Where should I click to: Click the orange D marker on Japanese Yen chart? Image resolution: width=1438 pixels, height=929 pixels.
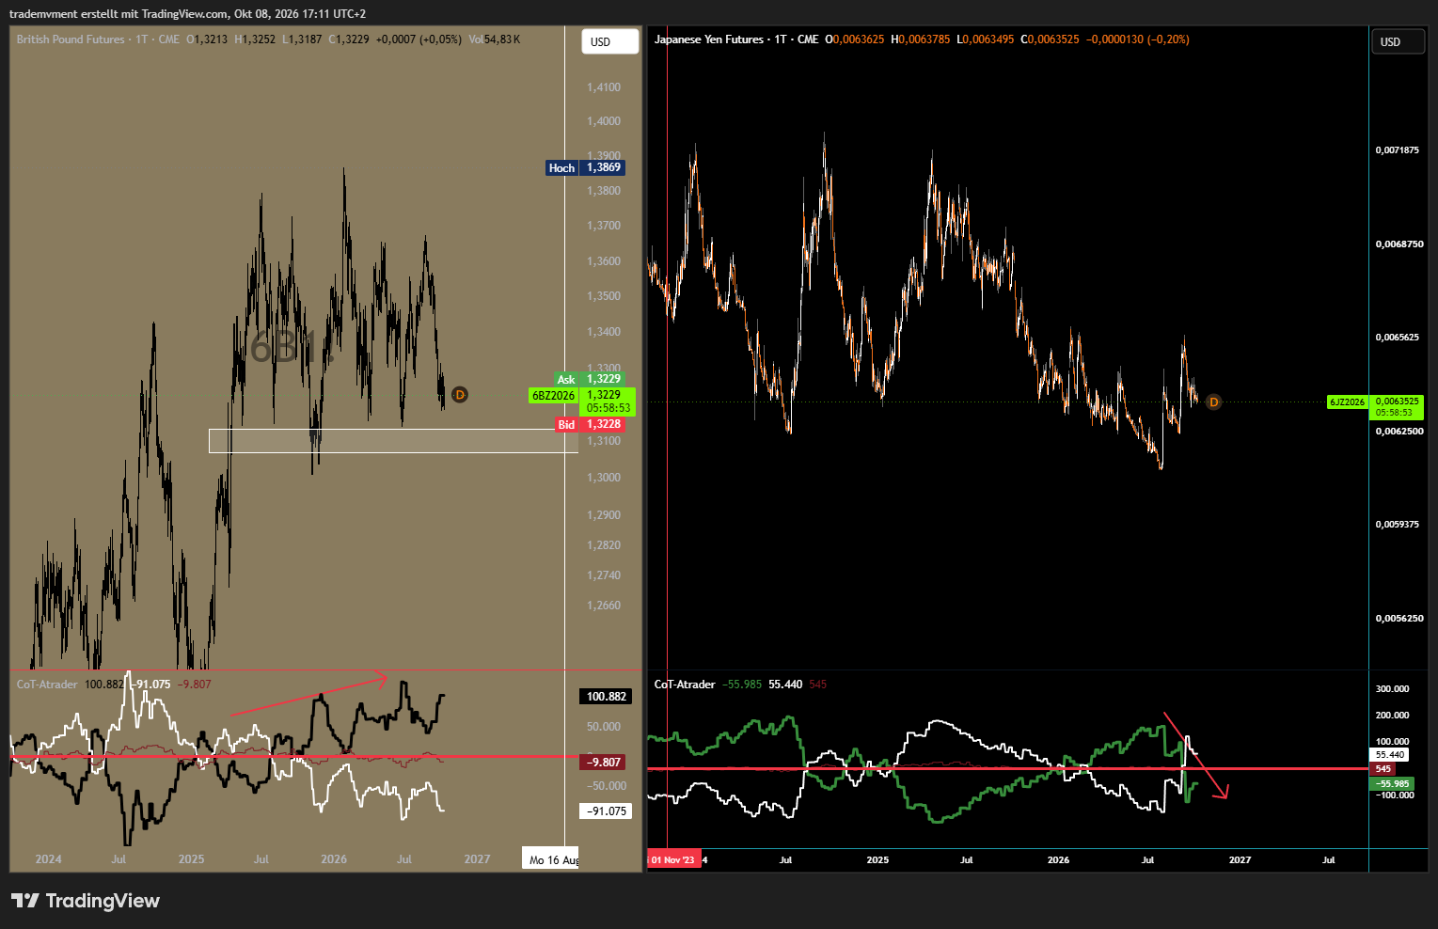tap(1213, 402)
